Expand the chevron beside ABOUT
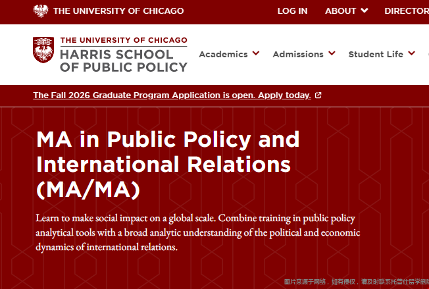Image resolution: width=429 pixels, height=289 pixels. pyautogui.click(x=365, y=11)
